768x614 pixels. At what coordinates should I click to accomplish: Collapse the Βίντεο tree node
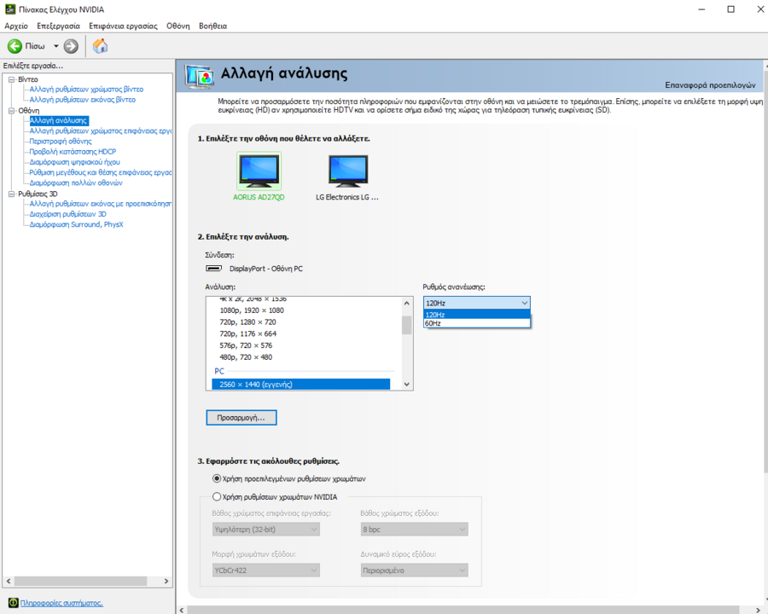coord(12,79)
